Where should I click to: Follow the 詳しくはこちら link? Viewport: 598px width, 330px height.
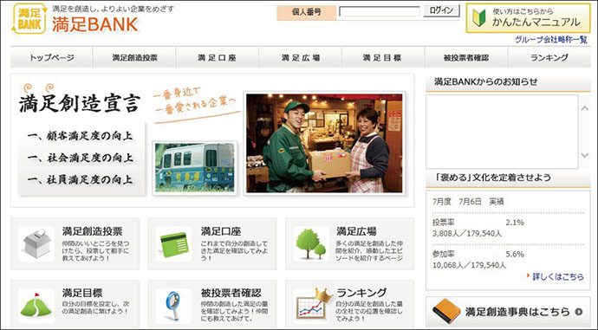click(x=558, y=276)
